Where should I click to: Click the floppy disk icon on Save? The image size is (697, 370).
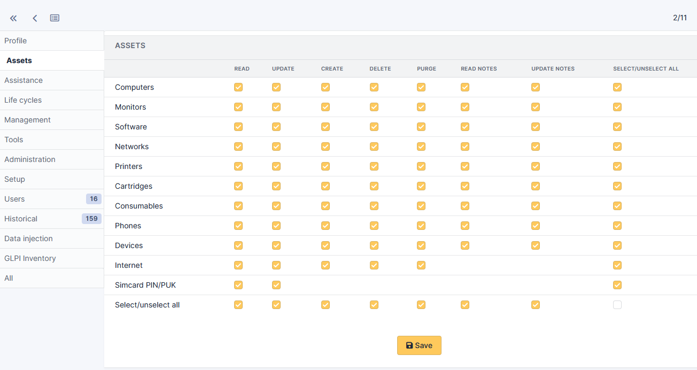(409, 345)
